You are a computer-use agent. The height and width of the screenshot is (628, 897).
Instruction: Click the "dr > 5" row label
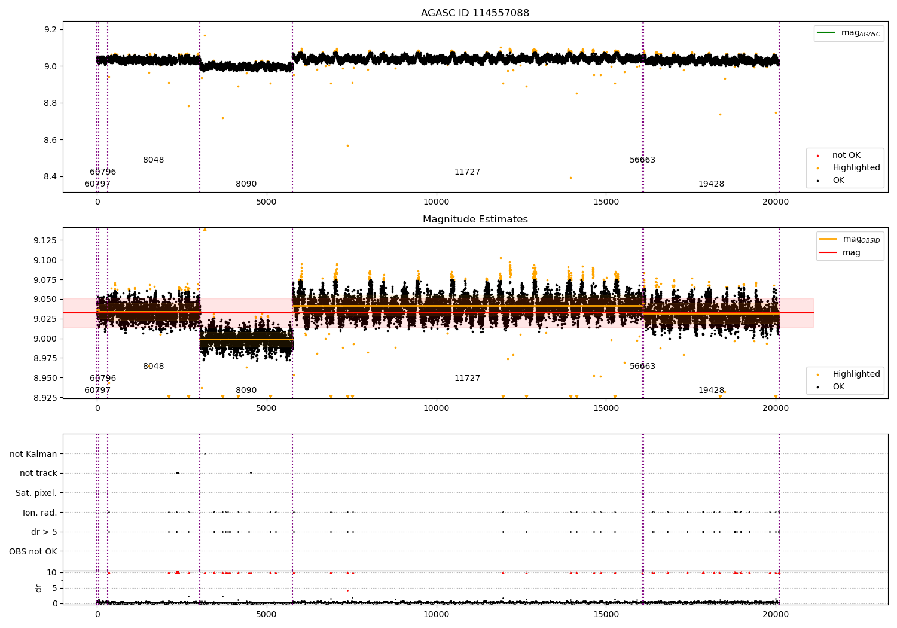[x=44, y=532]
